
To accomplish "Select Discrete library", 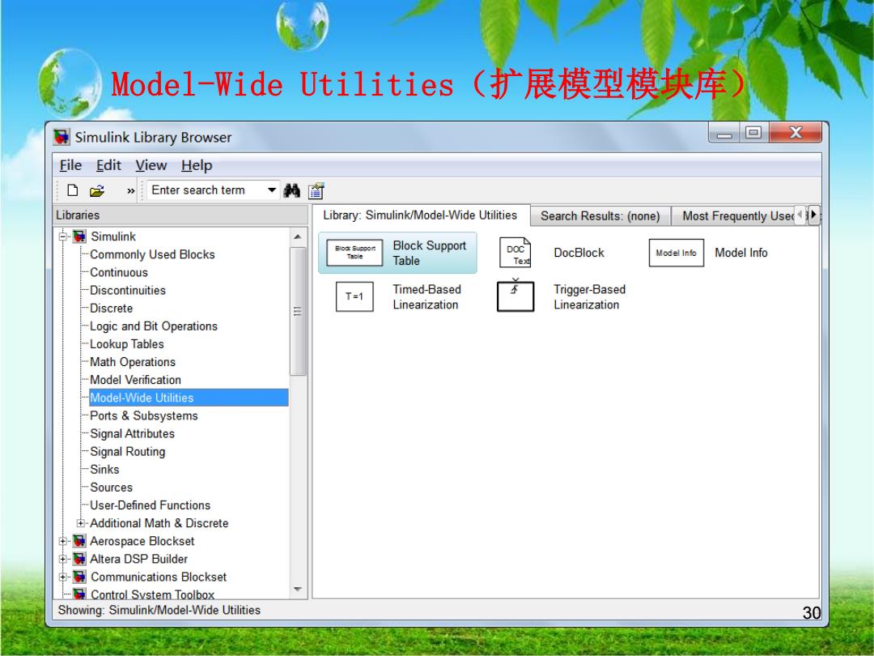I will tap(111, 308).
